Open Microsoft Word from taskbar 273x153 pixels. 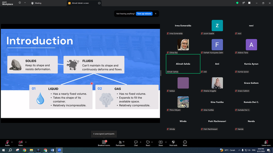pyautogui.click(x=52, y=150)
